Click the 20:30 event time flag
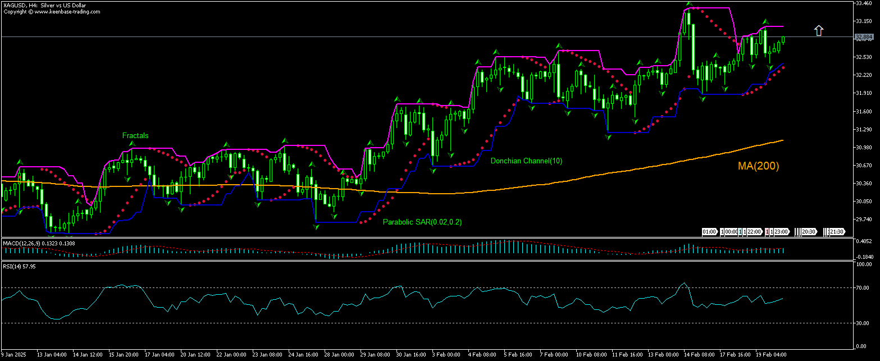Screen dimensions: 880x361 [x=808, y=231]
